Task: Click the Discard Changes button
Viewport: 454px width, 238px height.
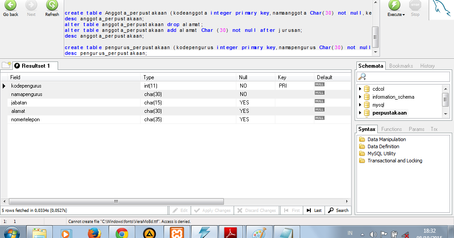Action: coord(257,210)
